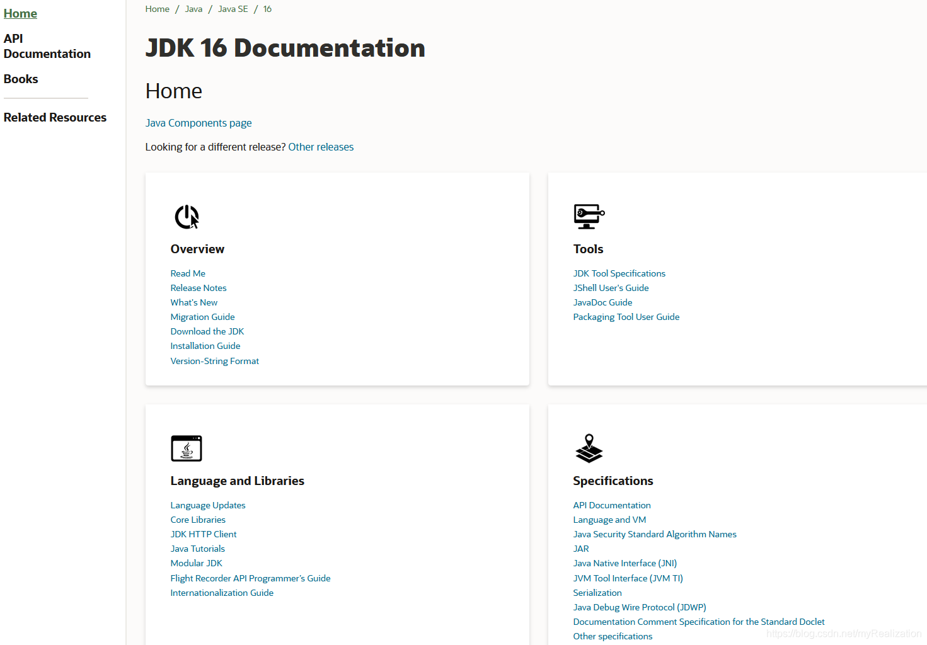Click the Overview card heading
This screenshot has width=927, height=645.
point(197,249)
